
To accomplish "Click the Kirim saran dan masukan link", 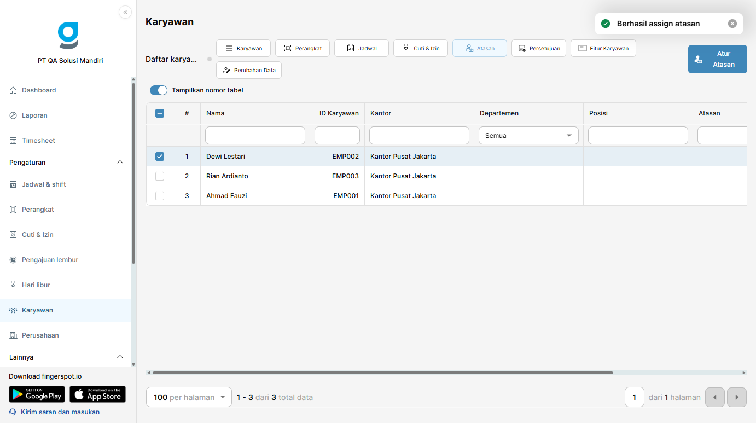I will (60, 412).
